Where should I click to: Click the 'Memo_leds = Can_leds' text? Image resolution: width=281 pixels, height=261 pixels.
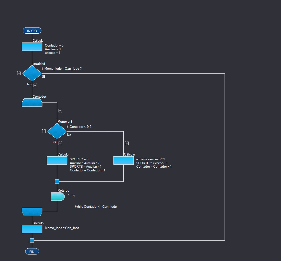[x=62, y=228]
